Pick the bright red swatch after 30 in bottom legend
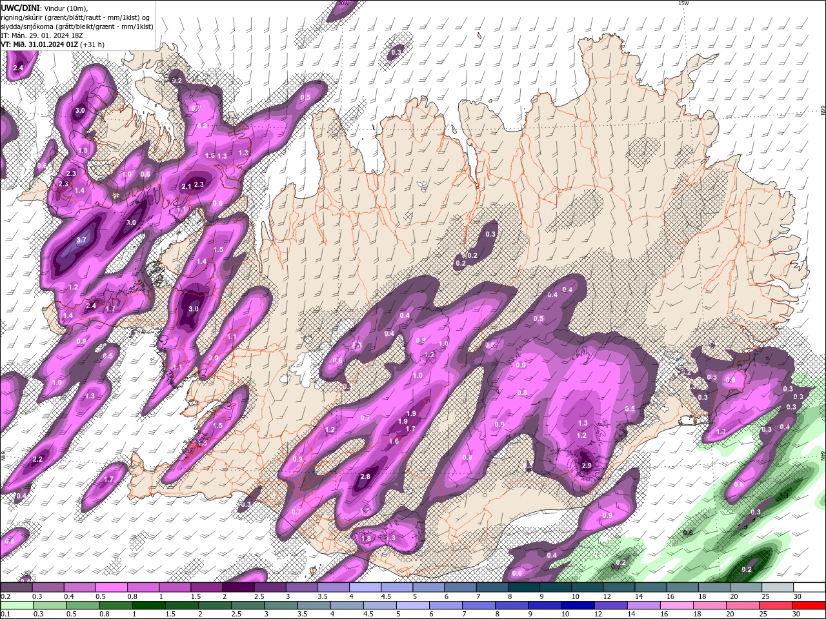 [809, 605]
